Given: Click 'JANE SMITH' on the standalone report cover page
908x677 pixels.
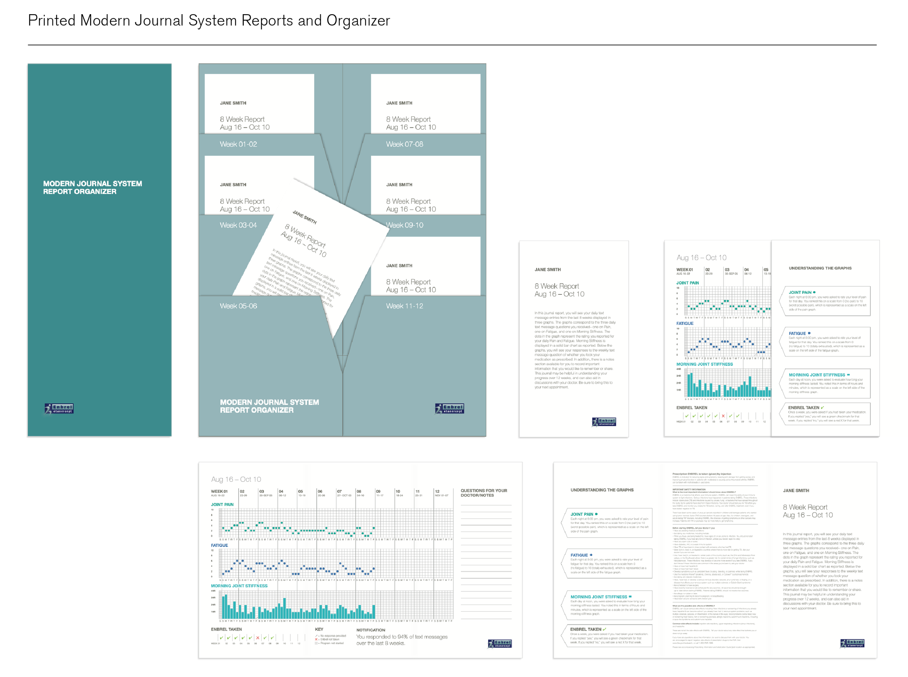Looking at the screenshot, I should tap(547, 270).
